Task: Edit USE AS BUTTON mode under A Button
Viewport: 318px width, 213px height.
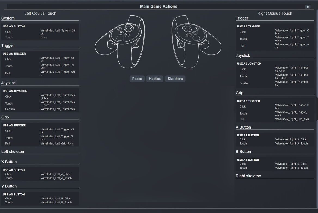Action: [x=248, y=135]
